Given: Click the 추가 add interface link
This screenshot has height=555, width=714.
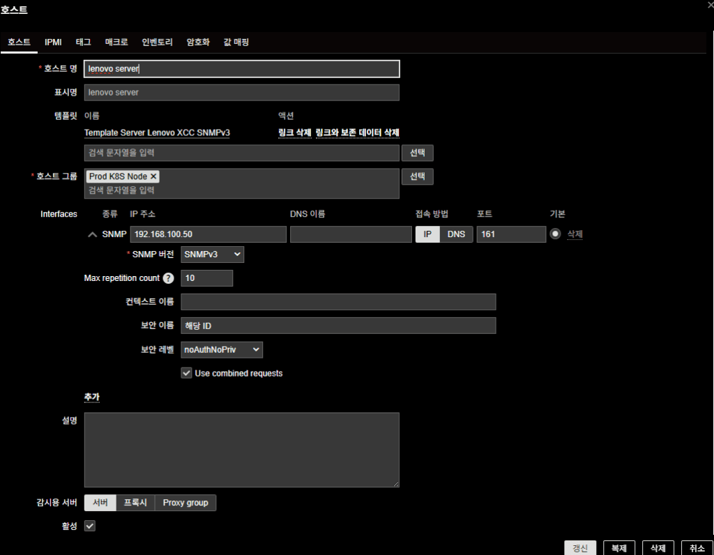Looking at the screenshot, I should point(91,397).
